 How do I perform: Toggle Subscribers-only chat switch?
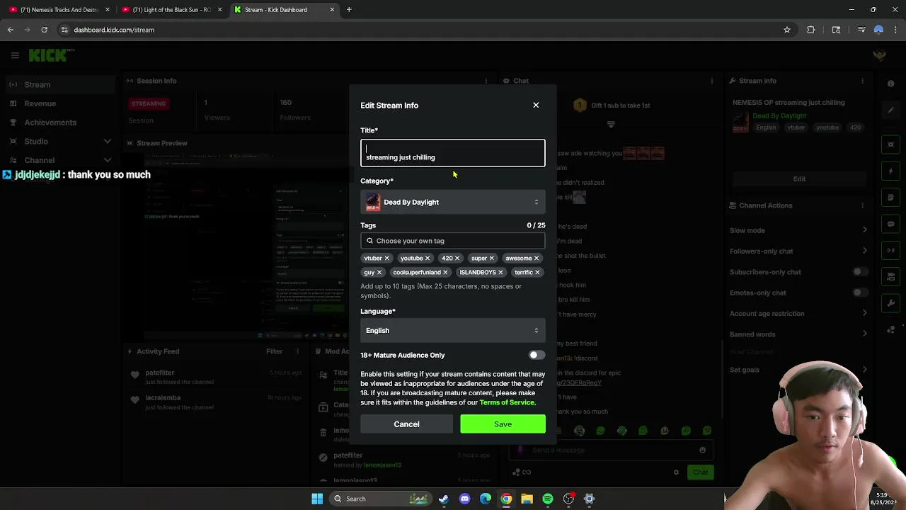point(859,272)
